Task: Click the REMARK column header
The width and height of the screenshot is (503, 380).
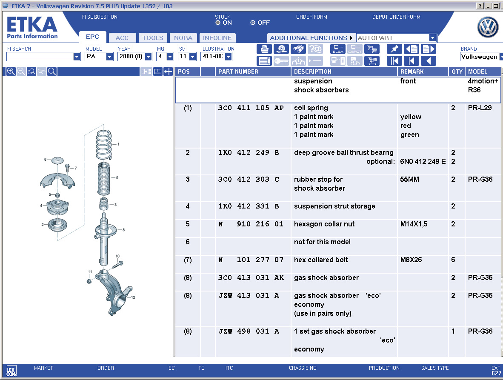Action: (423, 71)
